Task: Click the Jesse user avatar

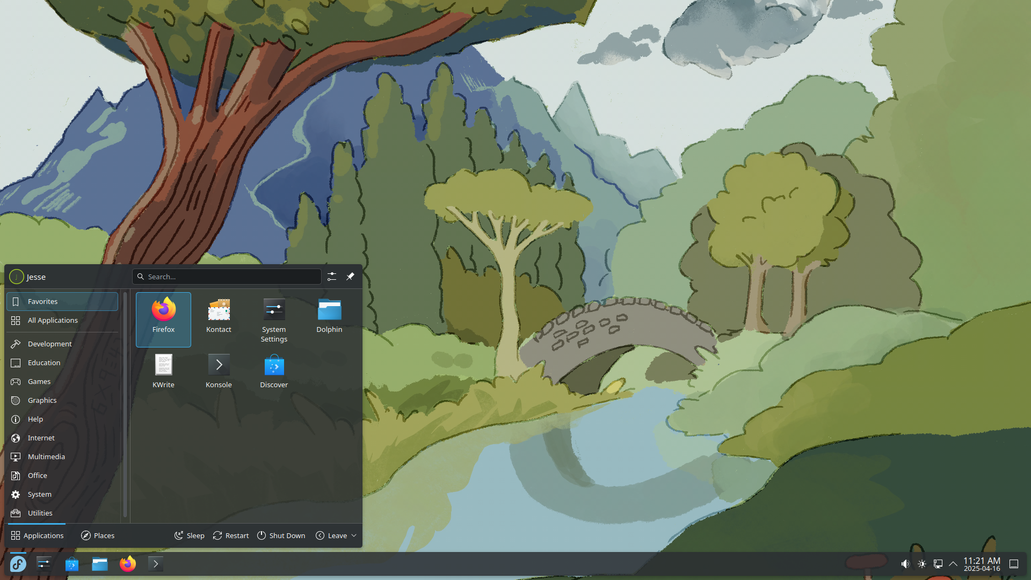Action: point(17,277)
